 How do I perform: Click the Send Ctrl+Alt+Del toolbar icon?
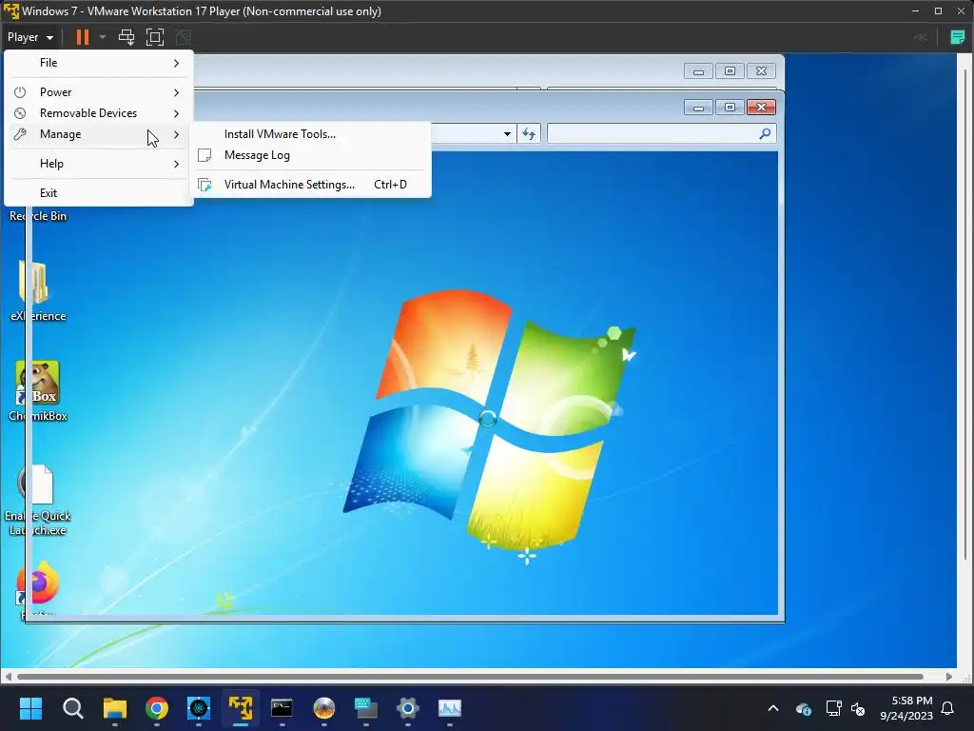pyautogui.click(x=127, y=37)
